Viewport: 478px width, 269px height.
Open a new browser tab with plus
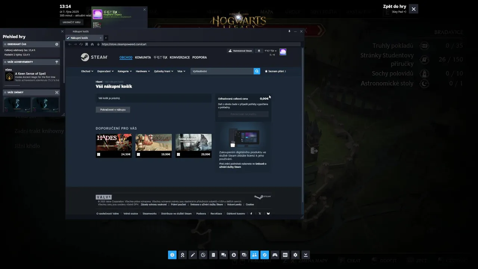(106, 38)
